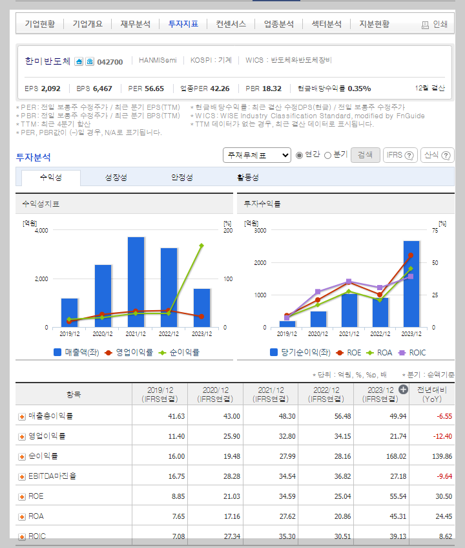Click the 투자분석 section heading

click(x=33, y=157)
